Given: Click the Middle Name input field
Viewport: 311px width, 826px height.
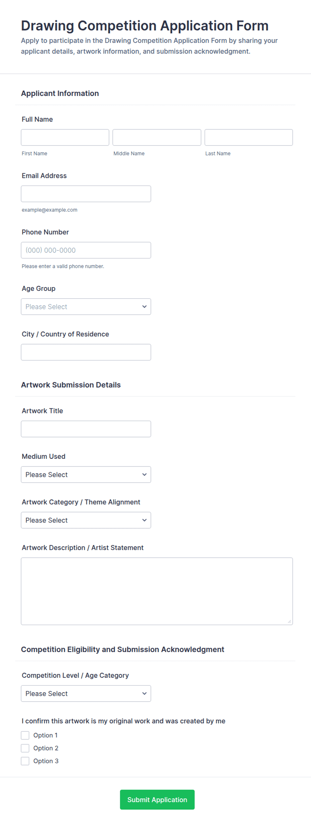Looking at the screenshot, I should tap(157, 137).
